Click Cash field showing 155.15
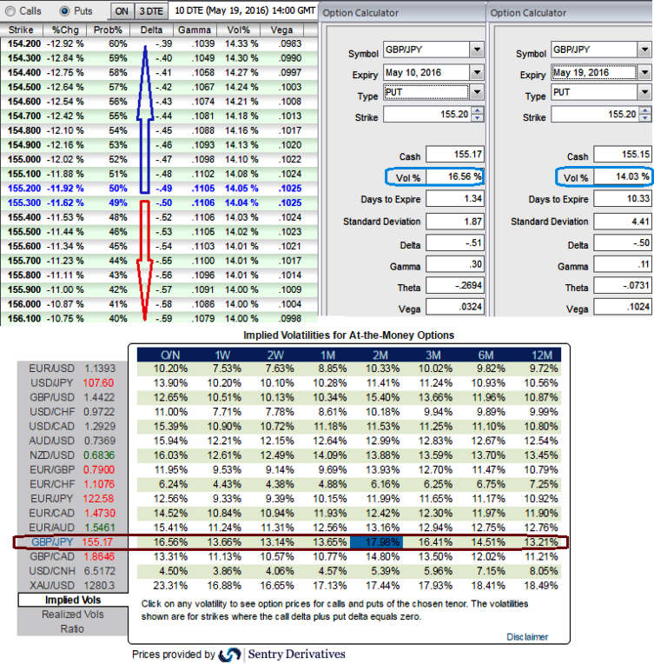Viewport: 654px width, 664px height. pyautogui.click(x=622, y=155)
